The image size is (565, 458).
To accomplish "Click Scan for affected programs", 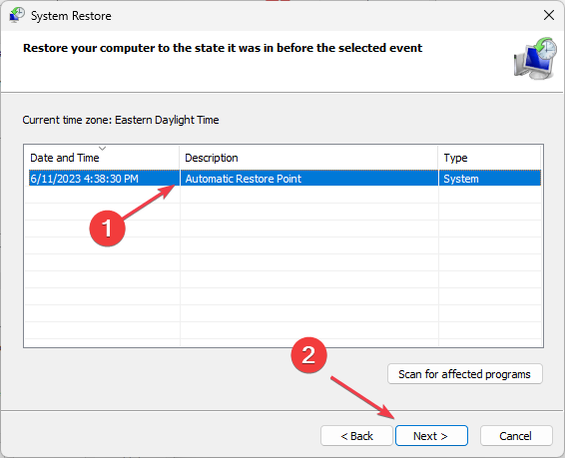I will tap(464, 374).
